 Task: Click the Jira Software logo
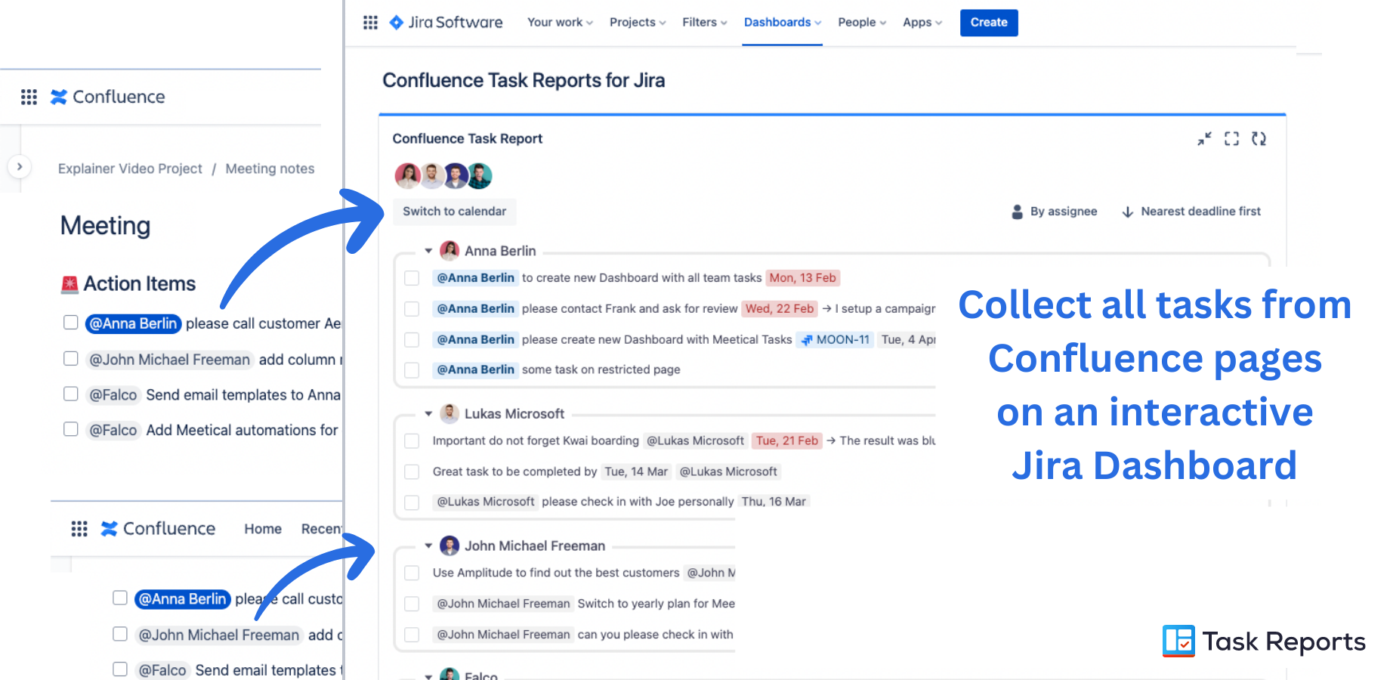pos(446,23)
